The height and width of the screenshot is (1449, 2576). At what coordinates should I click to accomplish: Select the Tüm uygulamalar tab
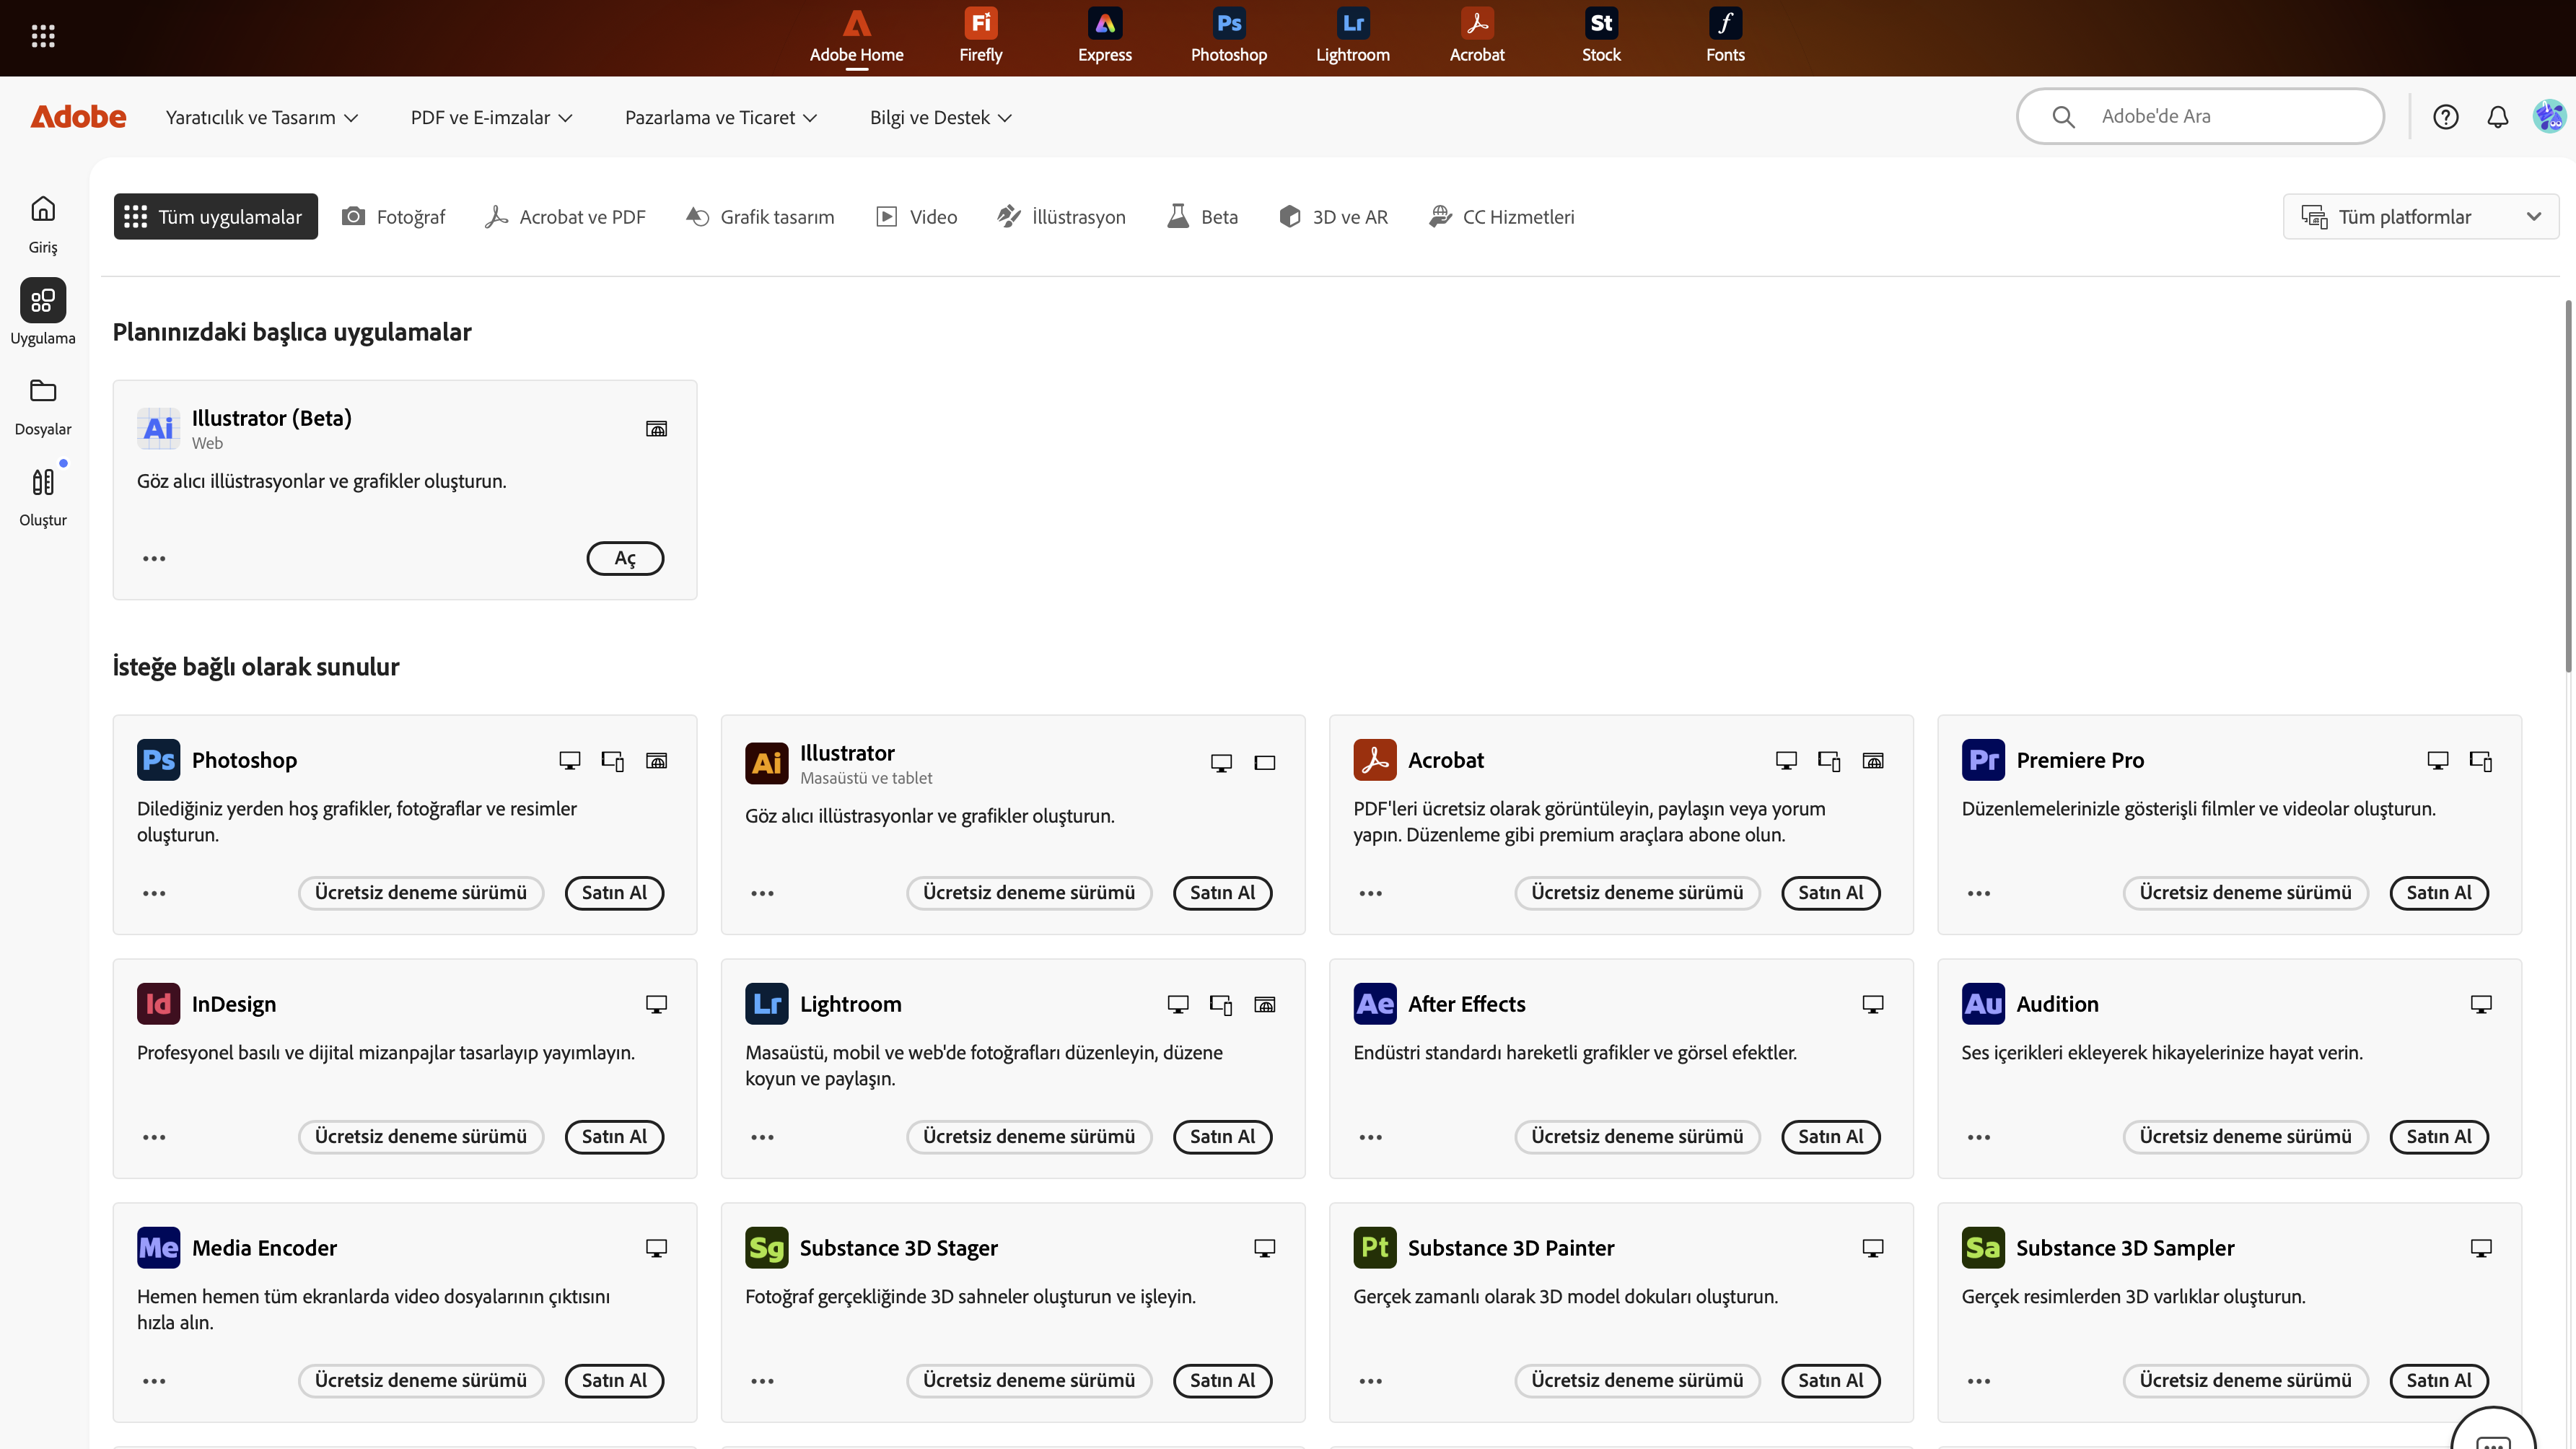click(215, 217)
